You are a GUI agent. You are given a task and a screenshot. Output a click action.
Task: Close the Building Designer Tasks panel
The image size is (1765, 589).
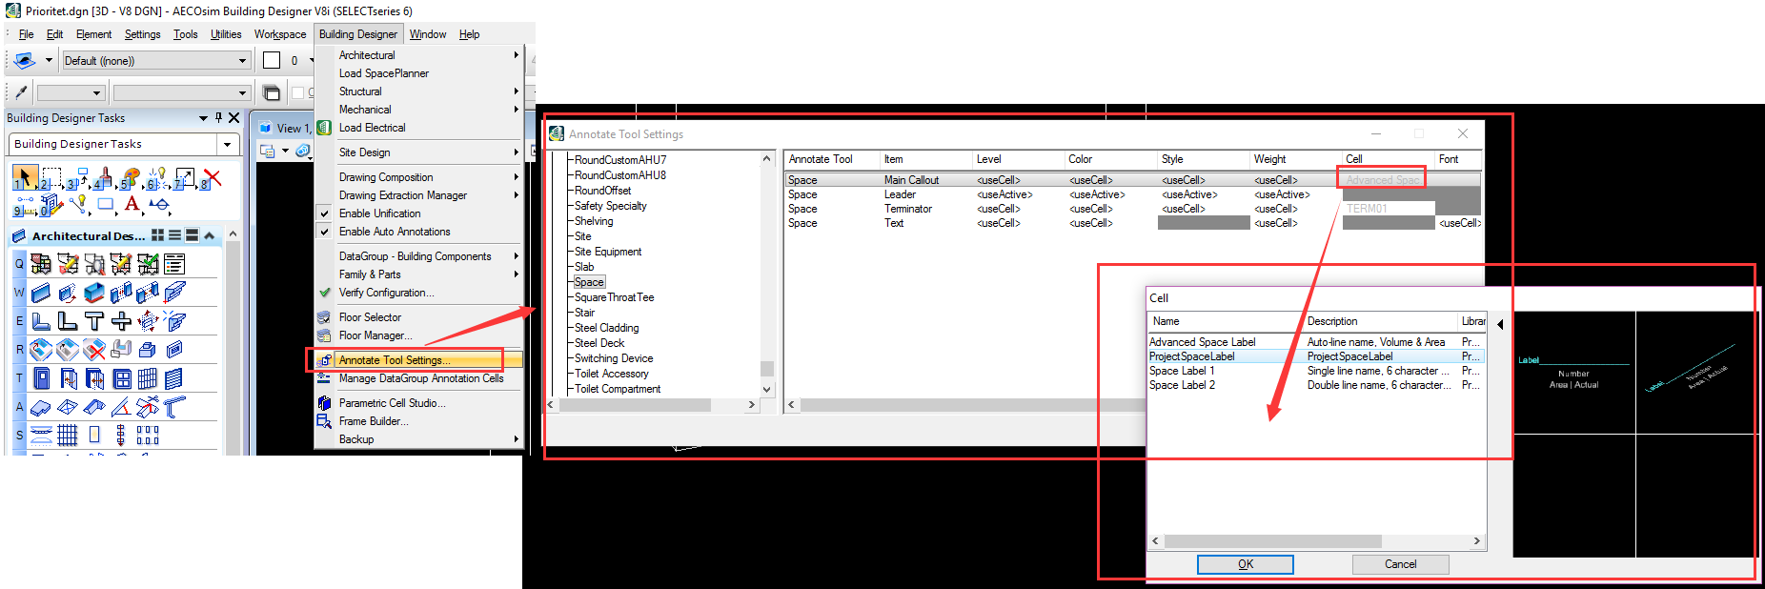click(233, 118)
